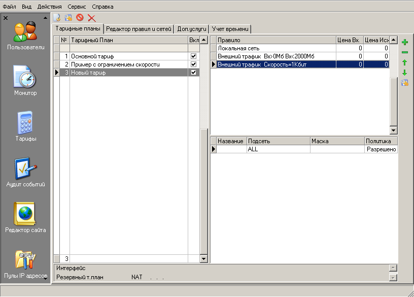Toggle checkbox for Основной тариф
Image resolution: width=414 pixels, height=297 pixels.
193,56
